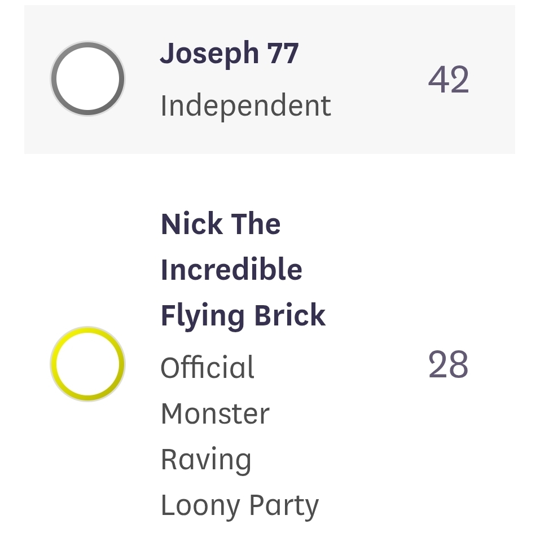Click the word Raving in party name
The image size is (540, 546).
(206, 460)
